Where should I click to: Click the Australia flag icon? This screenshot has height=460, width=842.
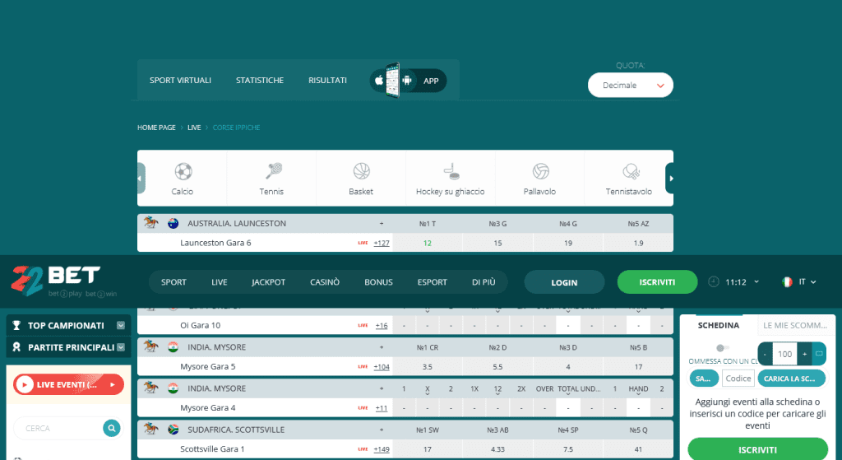coord(173,224)
